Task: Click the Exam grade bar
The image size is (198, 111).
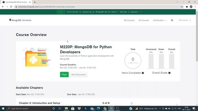Action: tap(161, 61)
